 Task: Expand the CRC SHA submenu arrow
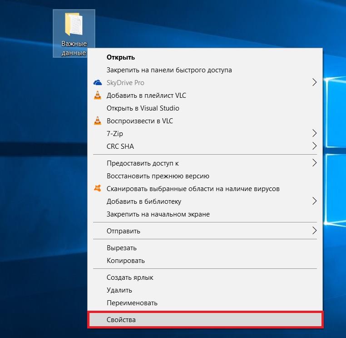click(x=315, y=146)
